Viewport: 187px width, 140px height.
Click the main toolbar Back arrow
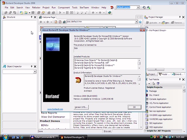tap(93, 13)
